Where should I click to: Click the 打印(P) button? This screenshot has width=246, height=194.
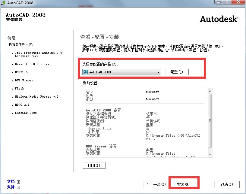(94, 165)
